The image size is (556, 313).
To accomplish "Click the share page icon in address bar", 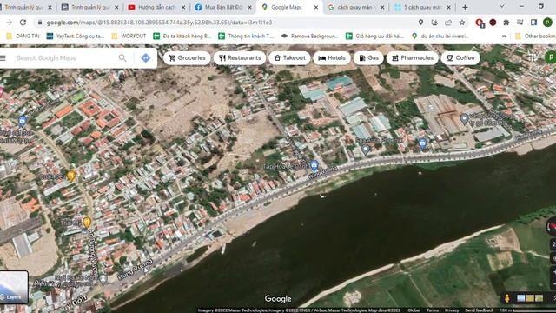I will 448,23.
